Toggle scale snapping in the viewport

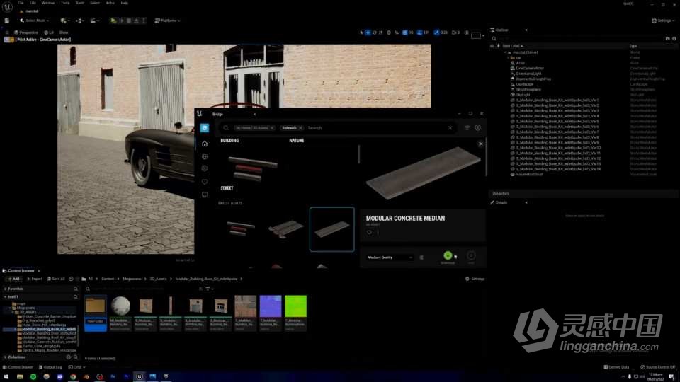click(437, 33)
